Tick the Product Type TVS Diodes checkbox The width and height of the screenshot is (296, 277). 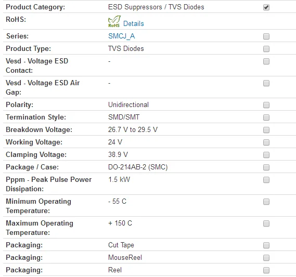[266, 49]
